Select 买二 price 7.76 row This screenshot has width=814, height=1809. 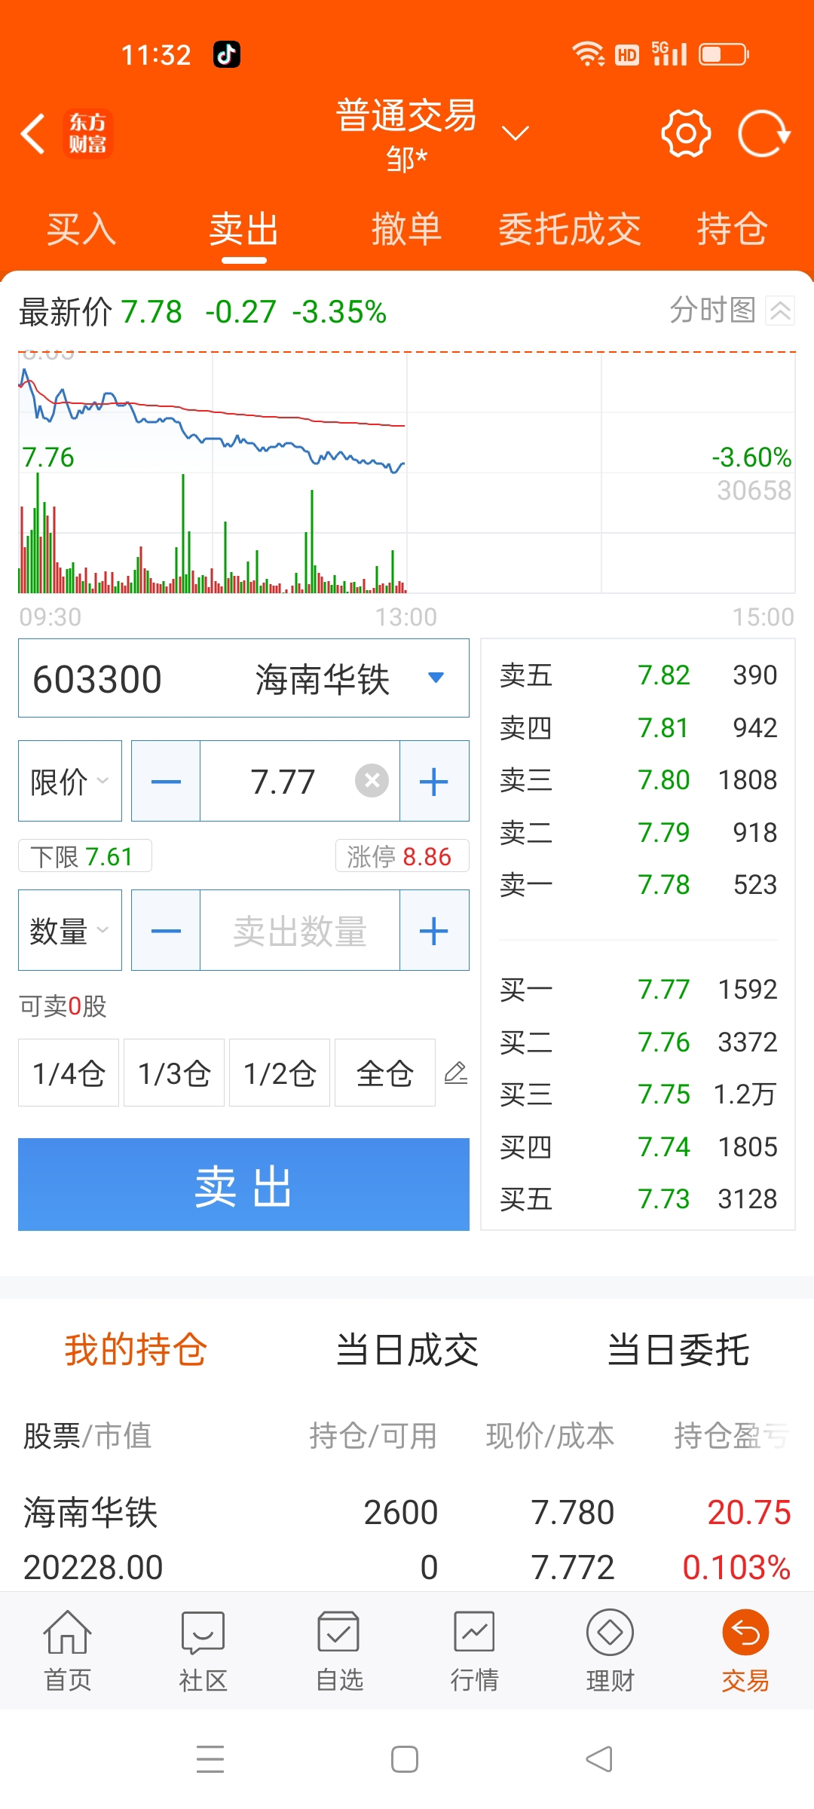pos(638,1042)
